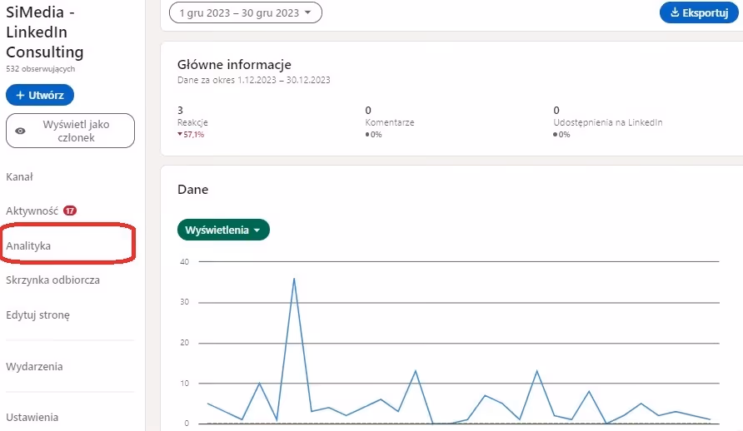Click the 532 obserwujących followers text

[40, 69]
